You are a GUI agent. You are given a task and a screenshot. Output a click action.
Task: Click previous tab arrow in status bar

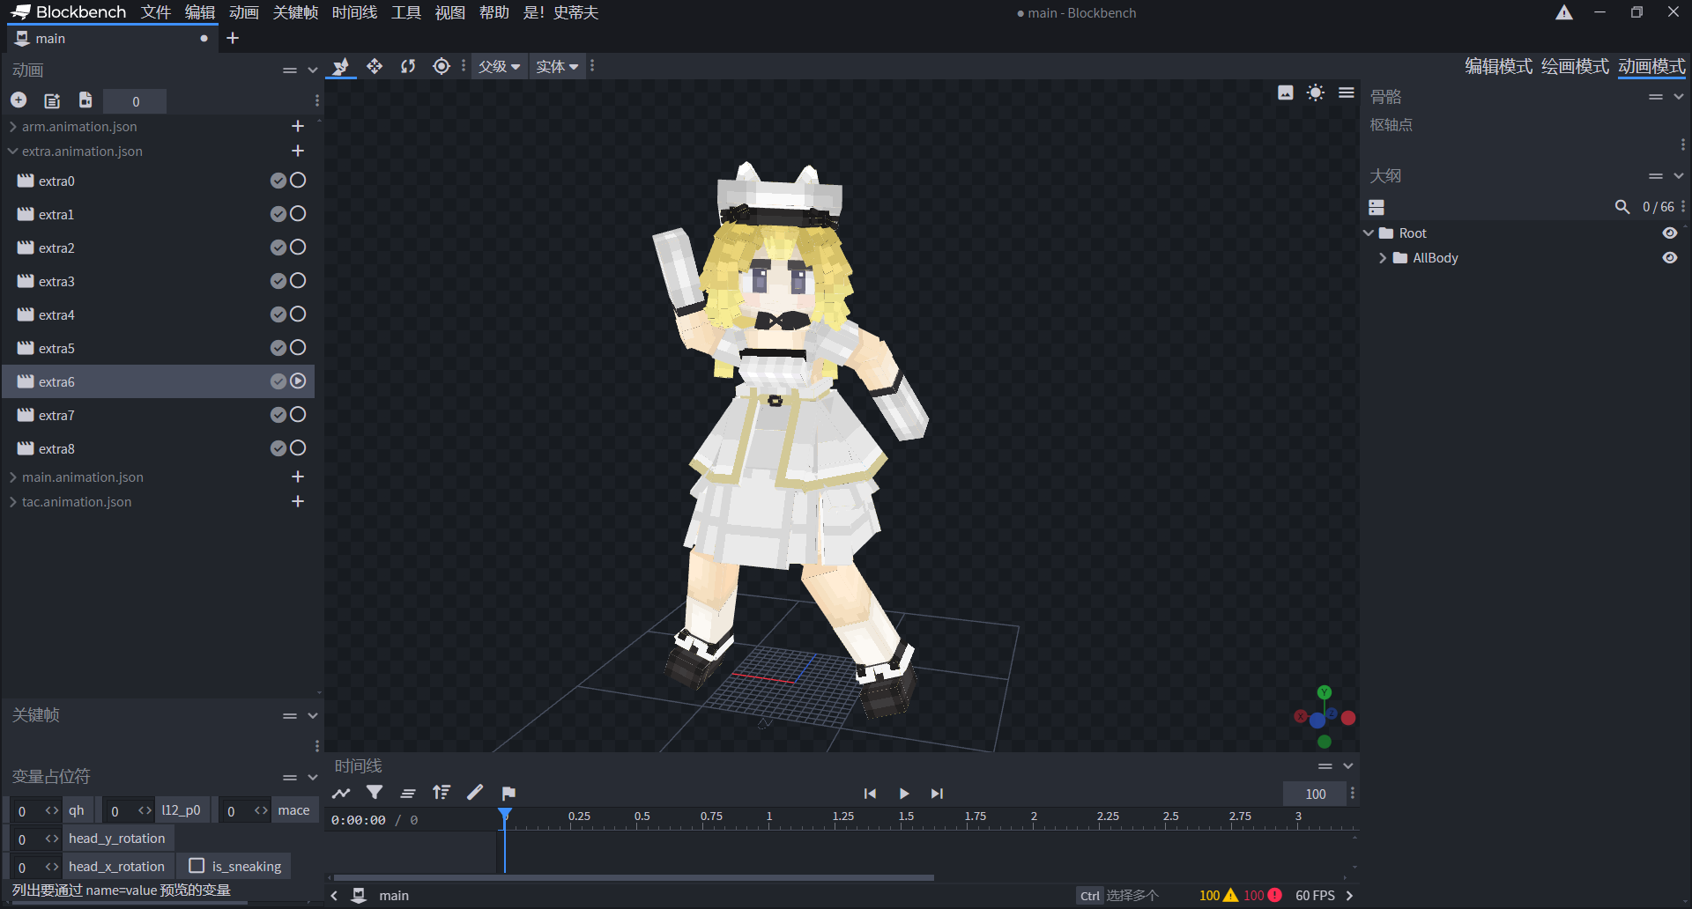334,895
